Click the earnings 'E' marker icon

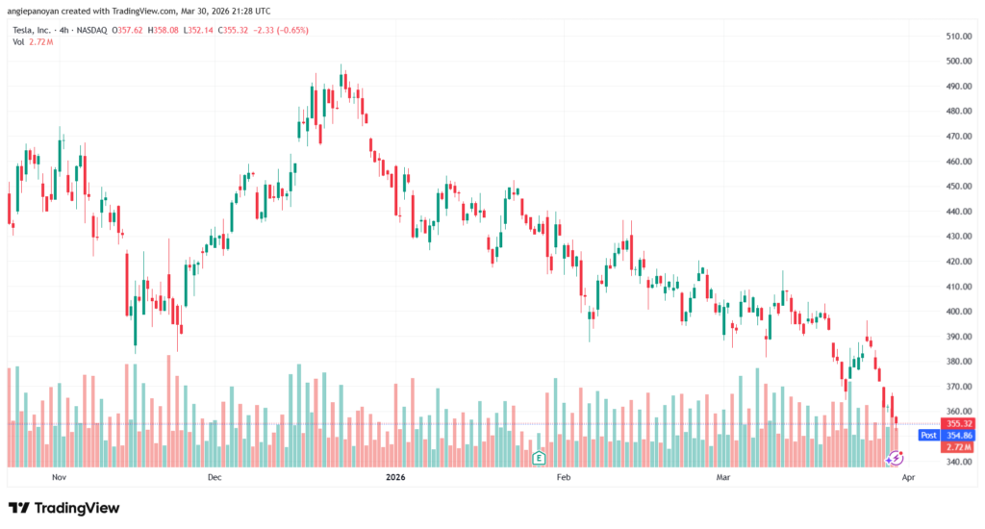[540, 458]
